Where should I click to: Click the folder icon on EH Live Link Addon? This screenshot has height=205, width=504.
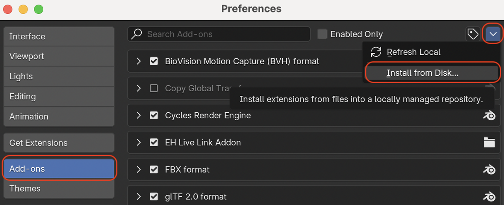coord(489,142)
